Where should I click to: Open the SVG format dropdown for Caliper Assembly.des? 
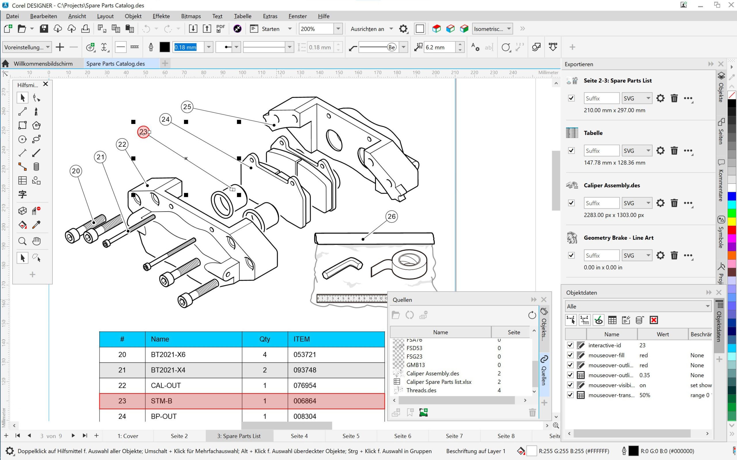649,203
